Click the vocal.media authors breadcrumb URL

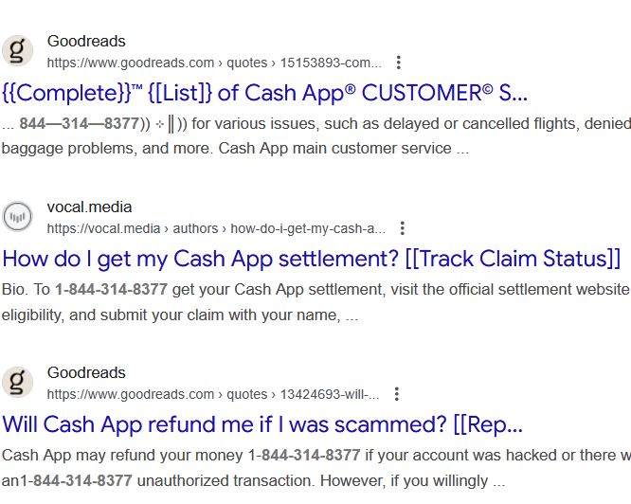(216, 228)
